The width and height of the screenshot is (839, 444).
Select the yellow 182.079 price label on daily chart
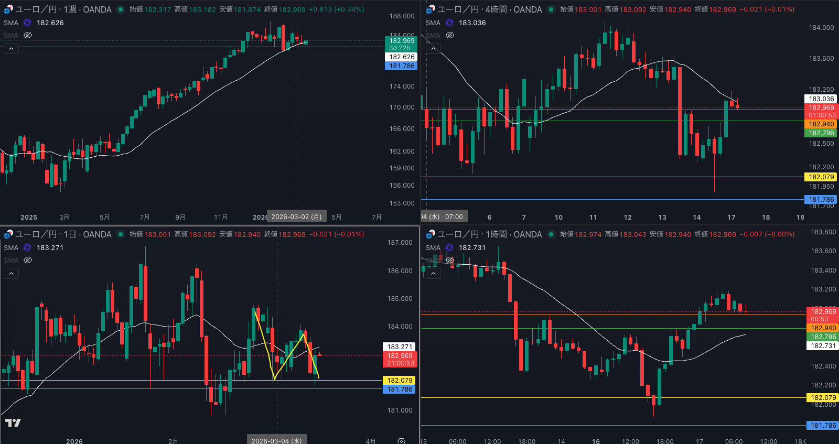(400, 380)
